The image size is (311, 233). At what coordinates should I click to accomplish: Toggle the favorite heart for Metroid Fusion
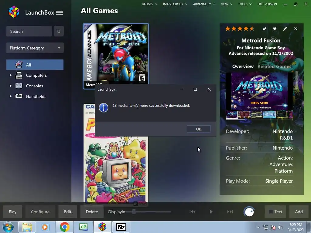coord(275,29)
